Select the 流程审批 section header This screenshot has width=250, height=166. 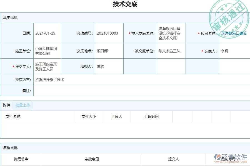point(9,148)
